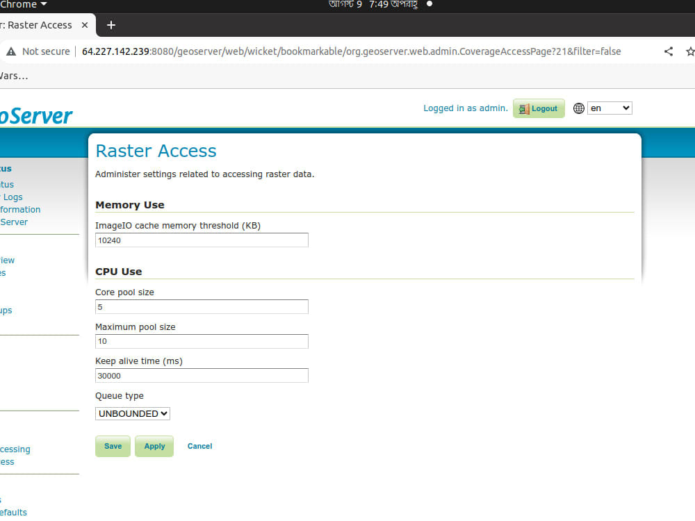The width and height of the screenshot is (695, 521).
Task: Focus the Keep alive time field
Action: (202, 376)
